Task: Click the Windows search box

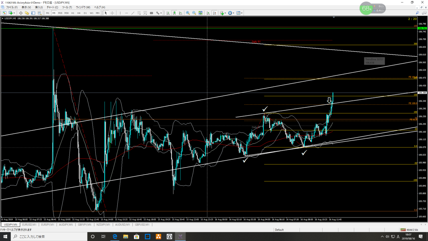Action: click(x=49, y=236)
